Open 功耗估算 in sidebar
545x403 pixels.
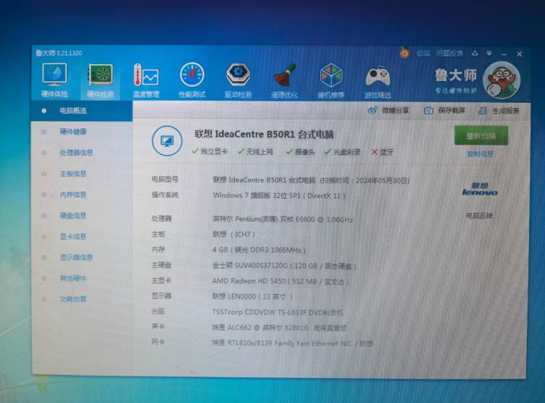click(x=73, y=299)
